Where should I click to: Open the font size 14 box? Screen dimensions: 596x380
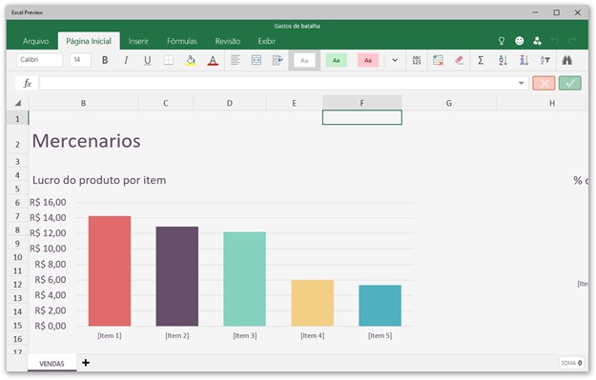(80, 60)
